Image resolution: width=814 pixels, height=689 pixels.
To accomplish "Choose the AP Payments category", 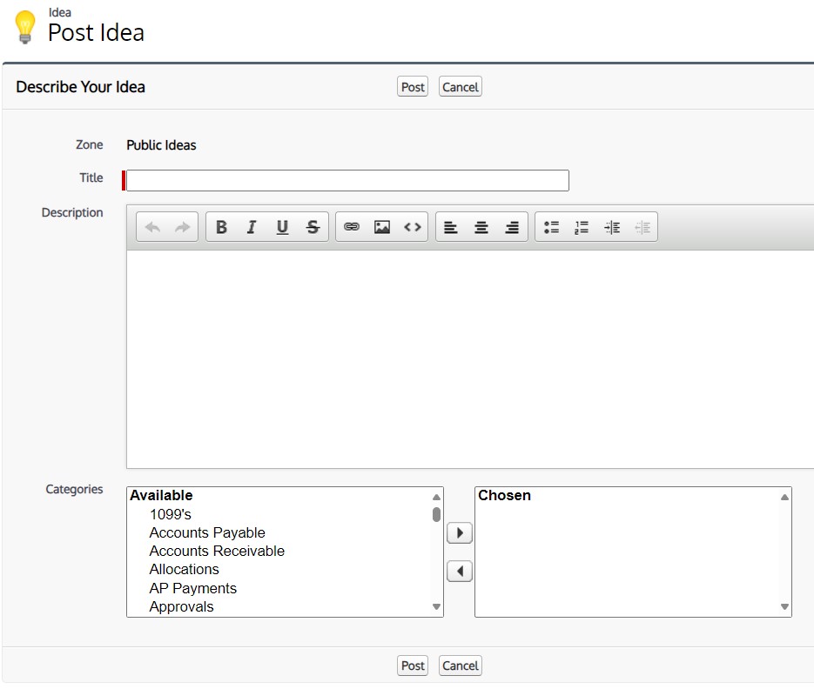I will point(192,588).
